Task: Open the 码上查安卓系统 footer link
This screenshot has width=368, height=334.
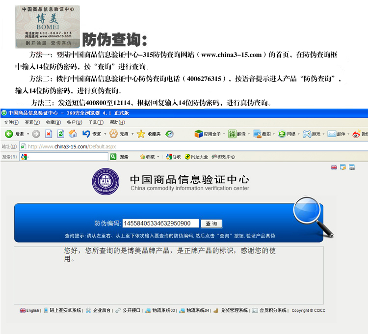Action: point(63,310)
